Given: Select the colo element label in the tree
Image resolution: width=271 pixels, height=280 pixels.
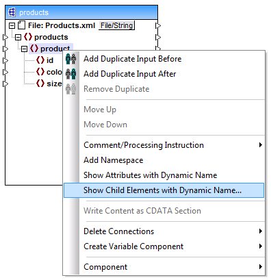Looking at the screenshot, I should (x=54, y=72).
